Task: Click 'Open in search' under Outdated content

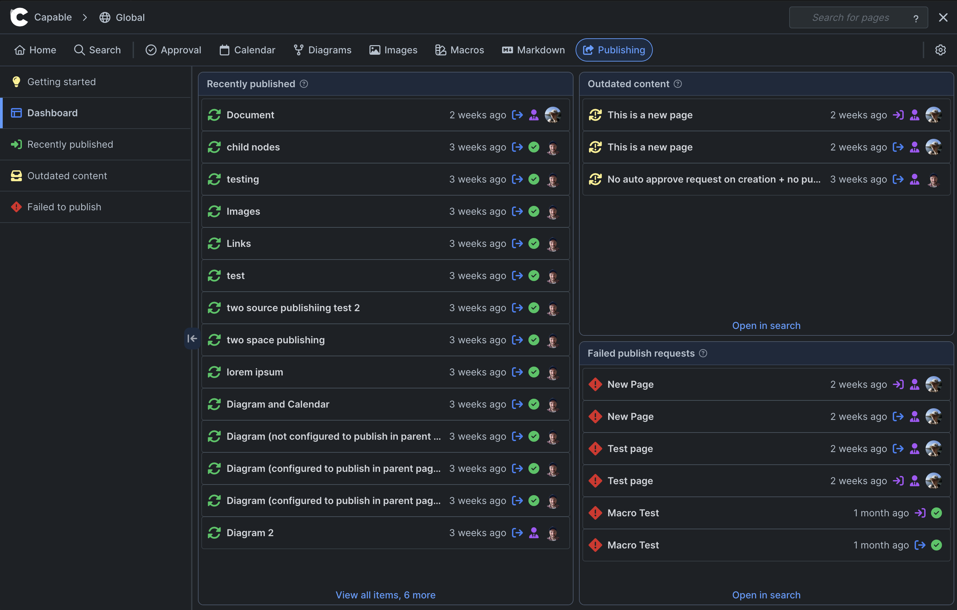Action: coord(766,325)
